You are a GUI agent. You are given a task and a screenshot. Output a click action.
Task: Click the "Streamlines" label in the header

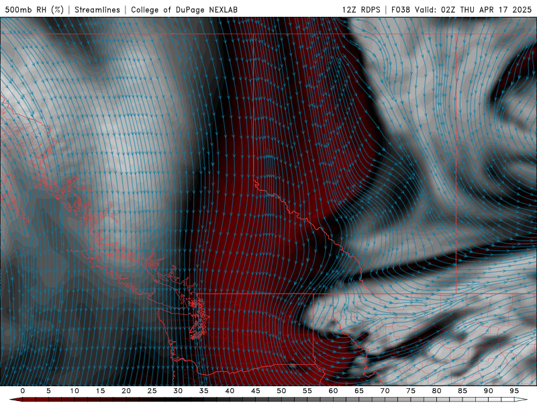tap(97, 9)
